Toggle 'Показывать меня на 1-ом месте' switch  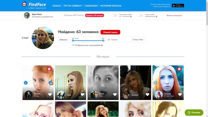pyautogui.click(x=114, y=15)
